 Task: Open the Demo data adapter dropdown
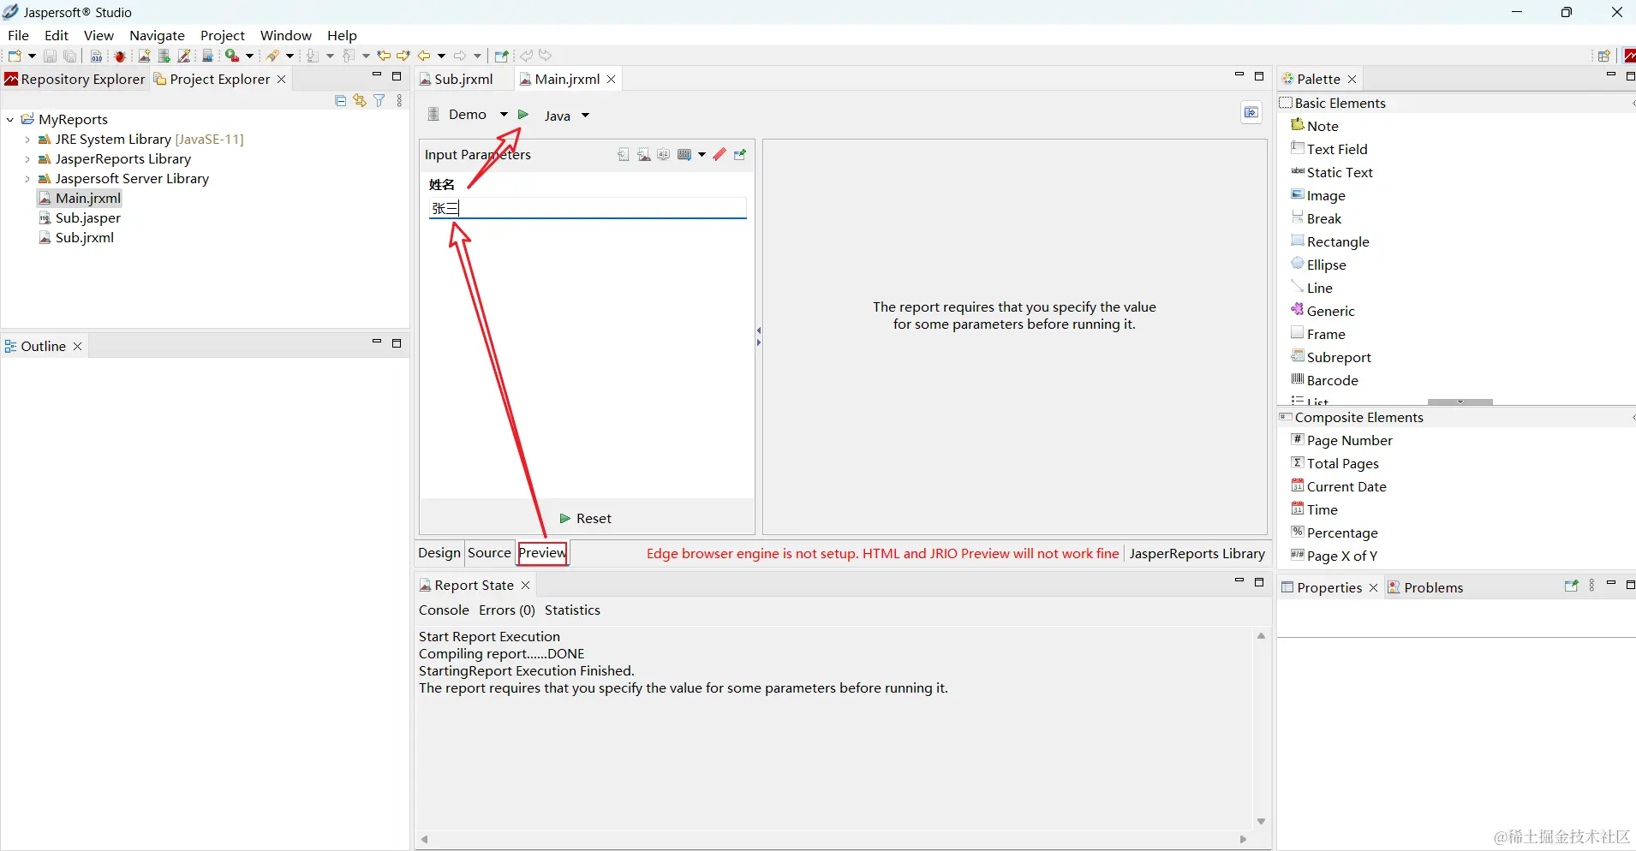(x=504, y=115)
